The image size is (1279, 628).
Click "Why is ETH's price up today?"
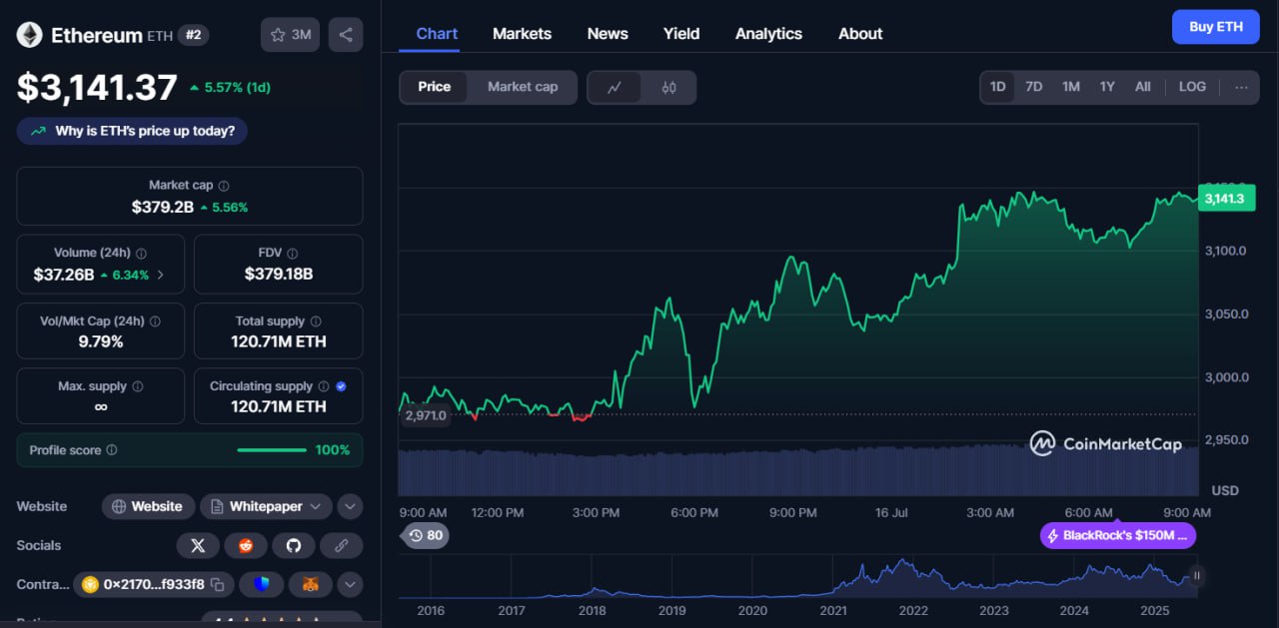click(132, 131)
